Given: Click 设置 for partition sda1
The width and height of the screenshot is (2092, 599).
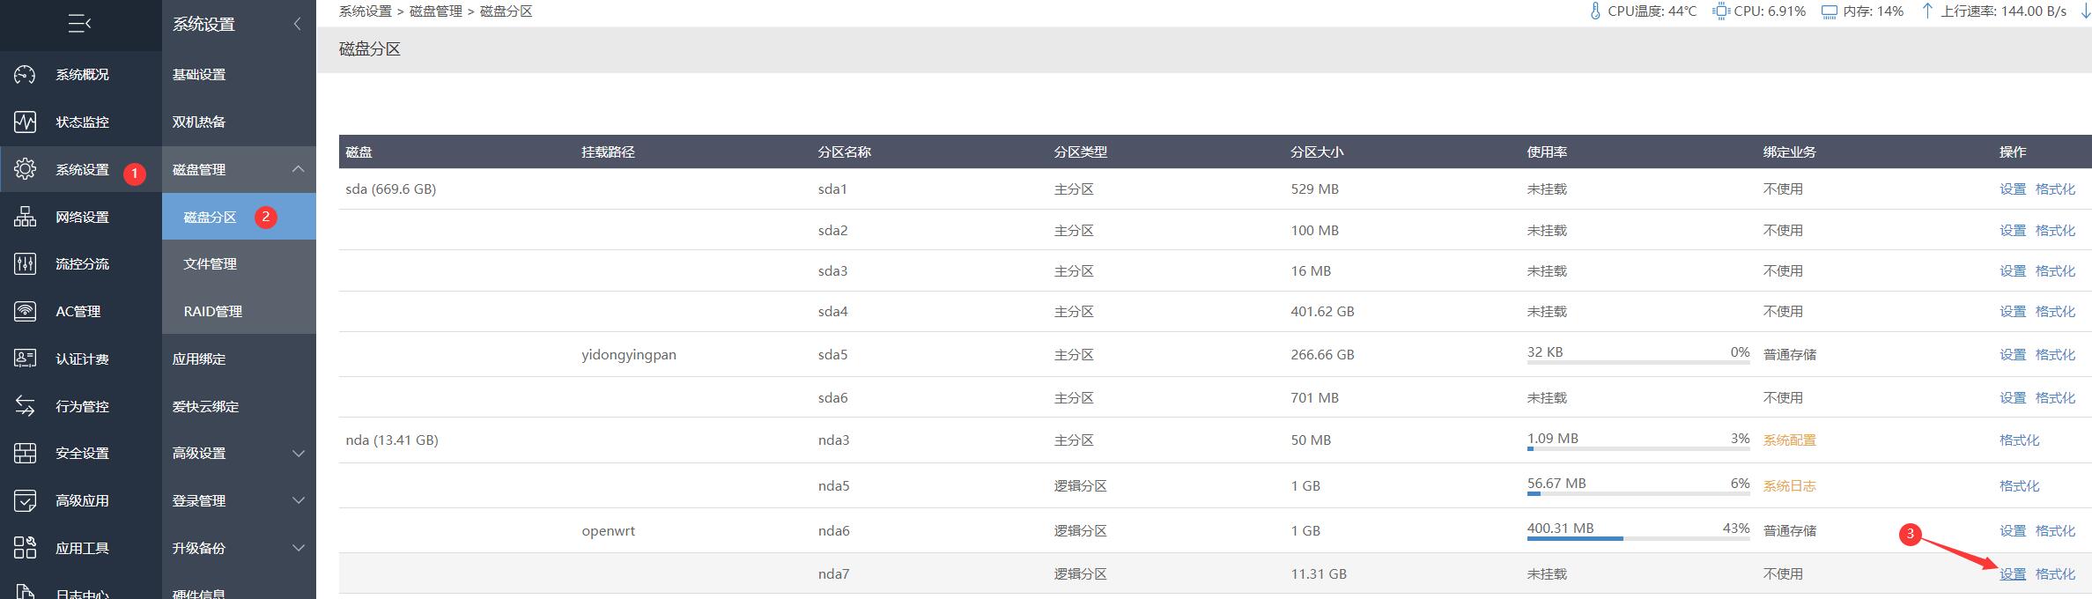Looking at the screenshot, I should (2013, 189).
